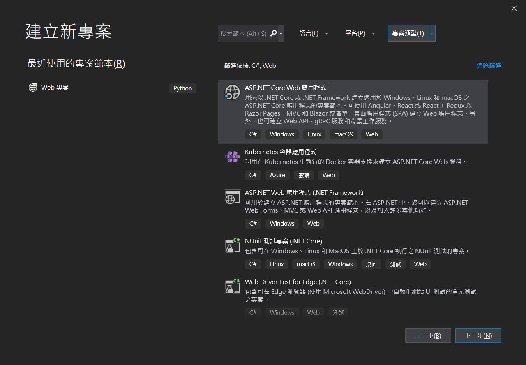This screenshot has width=526, height=365.
Task: Click the C# tag on Kubernetes template
Action: (x=253, y=175)
